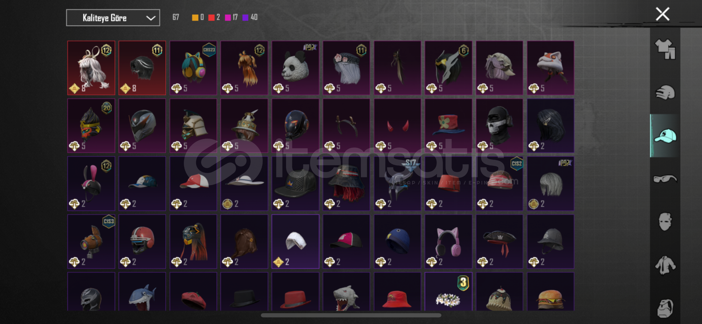The width and height of the screenshot is (702, 324).
Task: Open the outfits clothing category icon
Action: point(665,49)
